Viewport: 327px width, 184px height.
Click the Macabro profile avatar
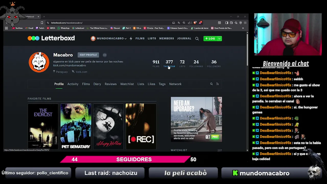point(39,62)
